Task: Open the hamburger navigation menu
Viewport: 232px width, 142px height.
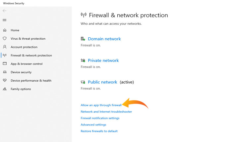Action: (5, 20)
